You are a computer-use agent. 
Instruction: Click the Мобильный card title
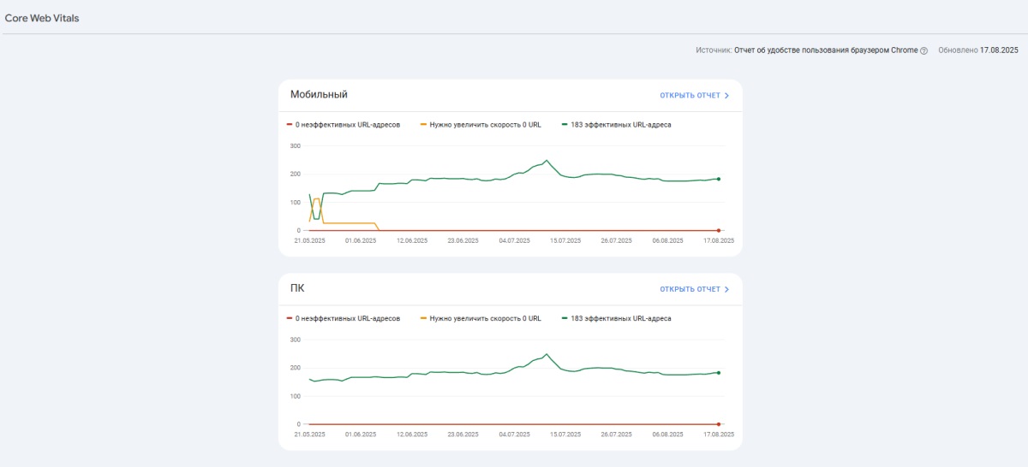pyautogui.click(x=319, y=94)
